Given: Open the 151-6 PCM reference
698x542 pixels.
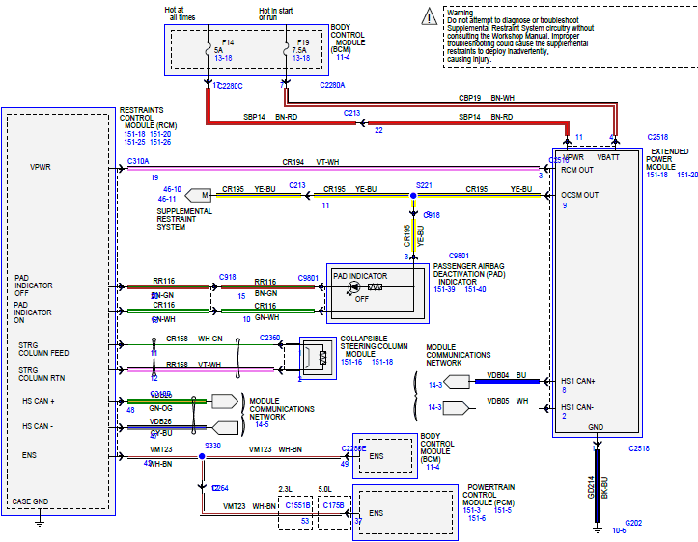Looking at the screenshot, I should click(x=477, y=518).
